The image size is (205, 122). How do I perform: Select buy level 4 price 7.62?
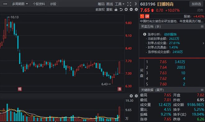coord(163,79)
